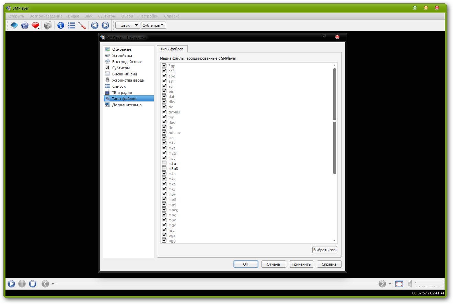Open ТВ и радио settings section
This screenshot has width=453, height=304.
(x=129, y=93)
